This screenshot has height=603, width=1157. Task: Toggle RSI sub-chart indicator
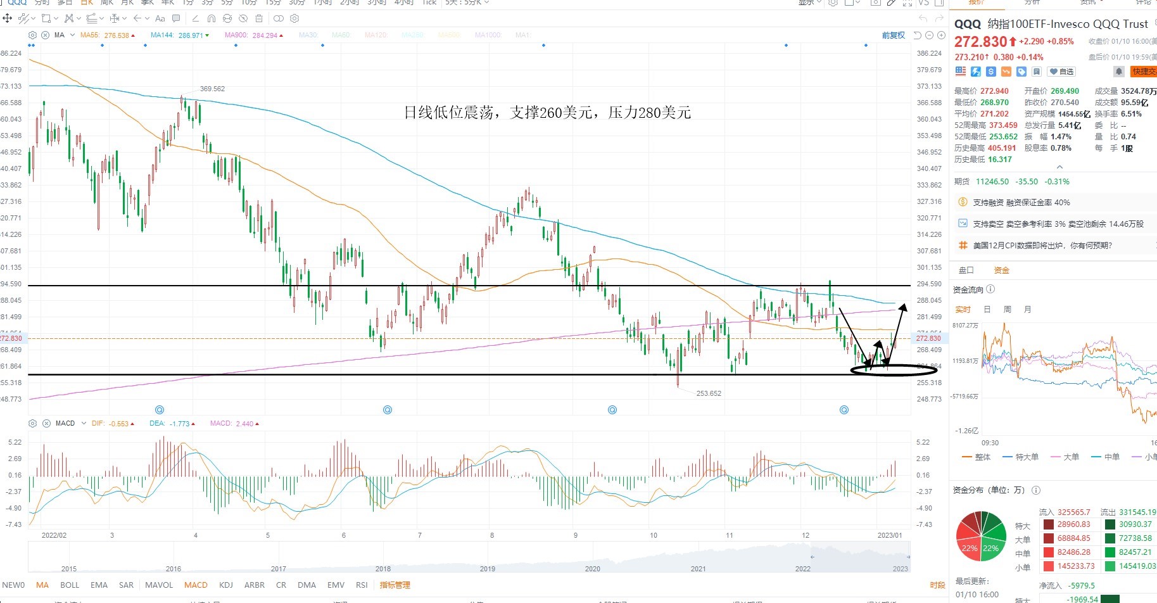point(362,585)
